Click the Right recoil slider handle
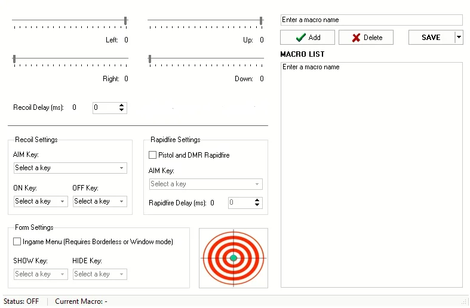Screen dimensions: 470x308 click(14, 59)
